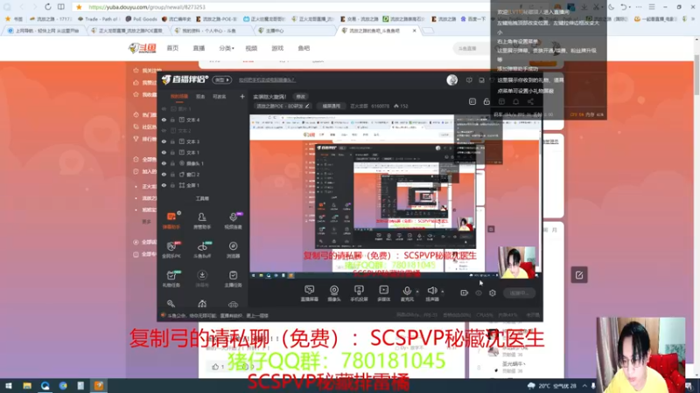Open the camera help link in companion header
700x393 pixels.
click(267, 79)
